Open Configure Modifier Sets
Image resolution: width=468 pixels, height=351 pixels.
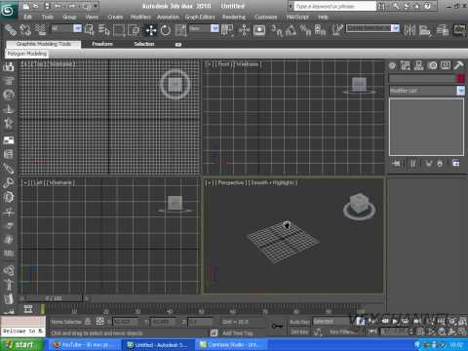455,163
